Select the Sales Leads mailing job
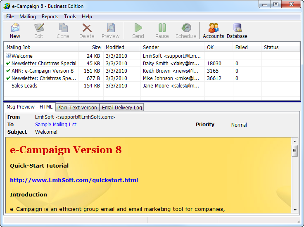304x227 pixels. 152,85
